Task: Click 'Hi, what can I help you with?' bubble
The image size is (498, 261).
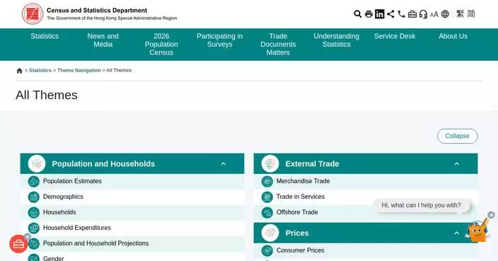Action: 421,205
